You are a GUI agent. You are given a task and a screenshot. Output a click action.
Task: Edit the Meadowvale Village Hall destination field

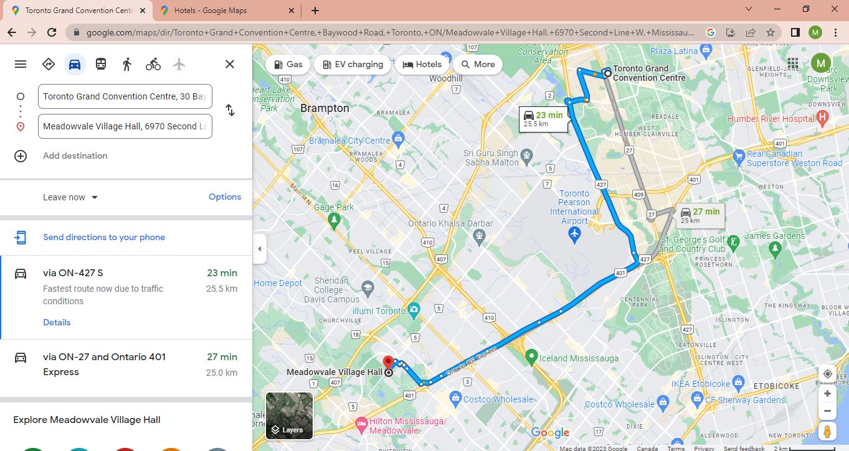pos(125,126)
